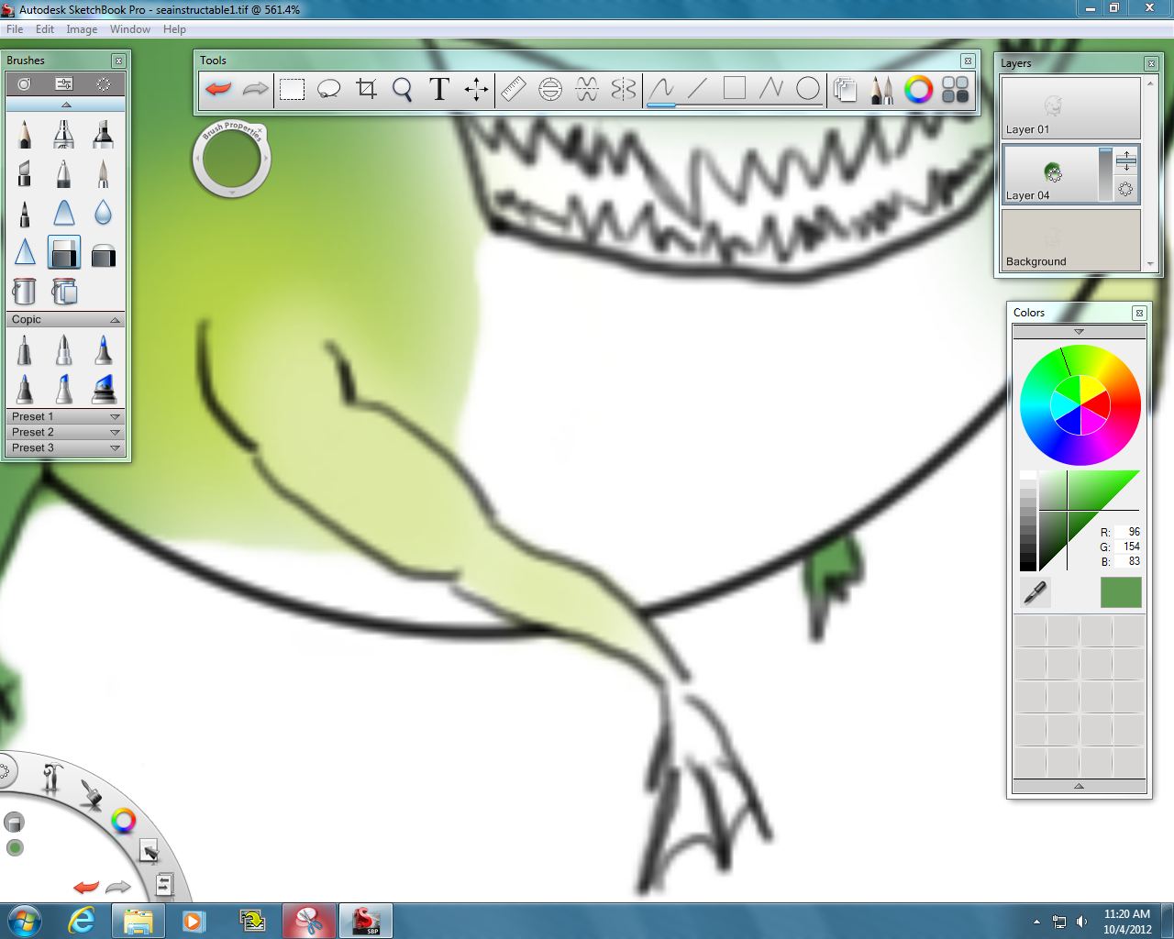Open the magnifier Zoom tool

click(402, 89)
